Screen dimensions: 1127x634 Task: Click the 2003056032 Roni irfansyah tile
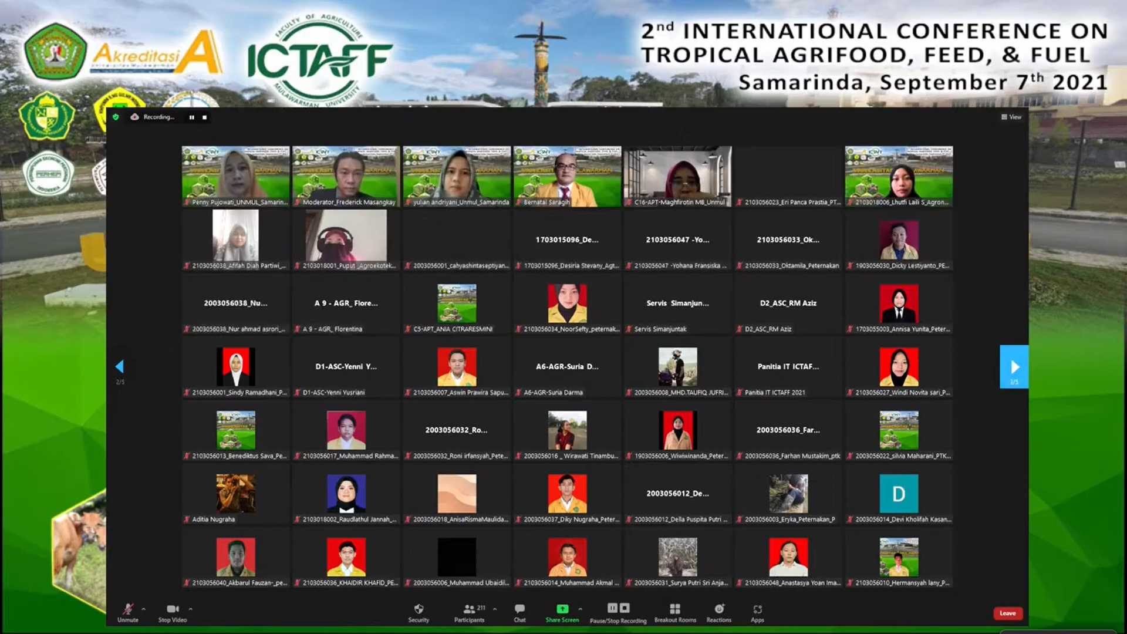pos(457,430)
